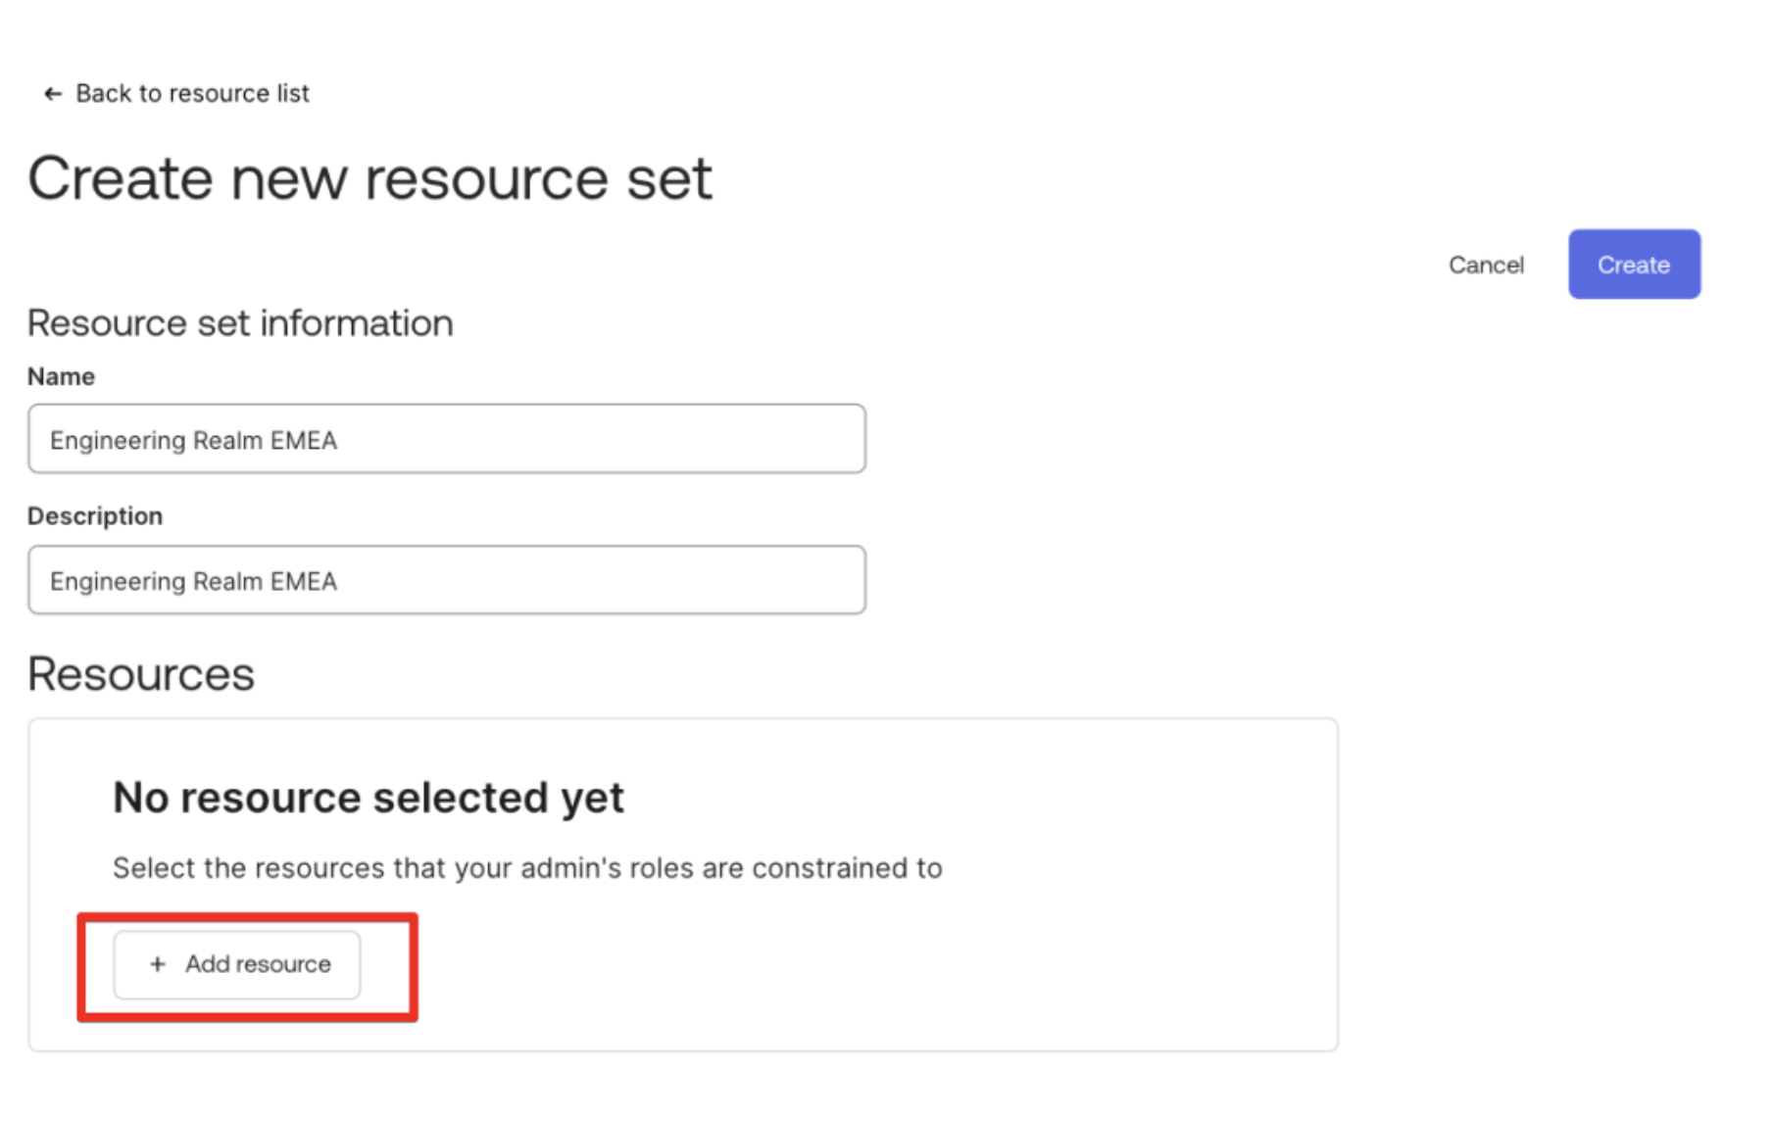Place cursor in the Description box
Image resolution: width=1772 pixels, height=1121 pixels.
446,580
